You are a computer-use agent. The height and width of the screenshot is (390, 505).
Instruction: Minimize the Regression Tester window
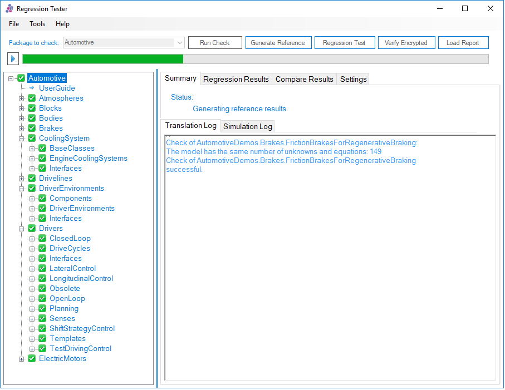pos(440,9)
